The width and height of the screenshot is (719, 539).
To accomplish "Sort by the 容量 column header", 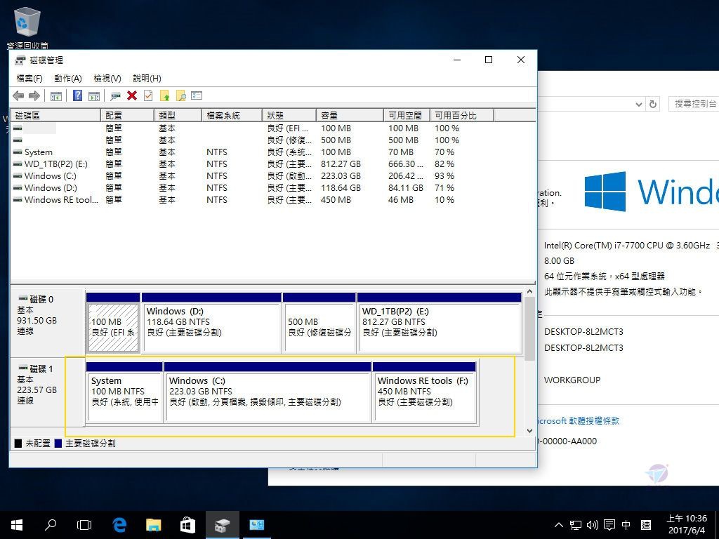I will click(x=350, y=115).
